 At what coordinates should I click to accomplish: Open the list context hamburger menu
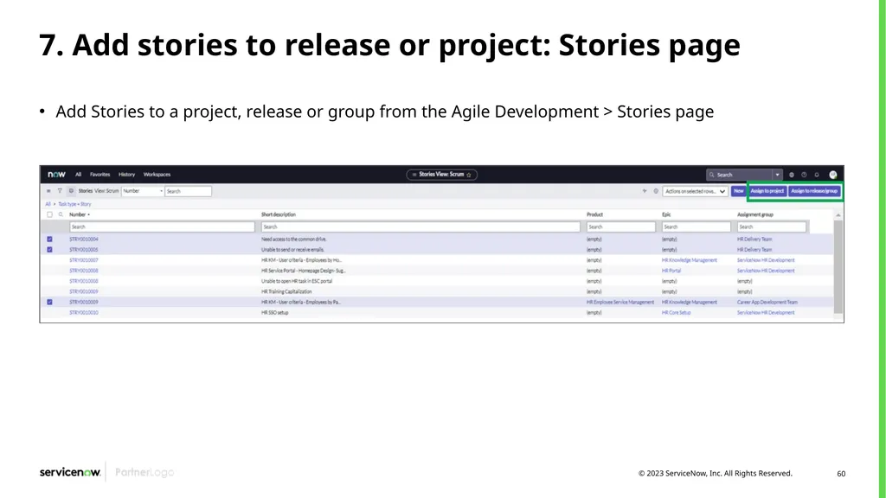[48, 191]
